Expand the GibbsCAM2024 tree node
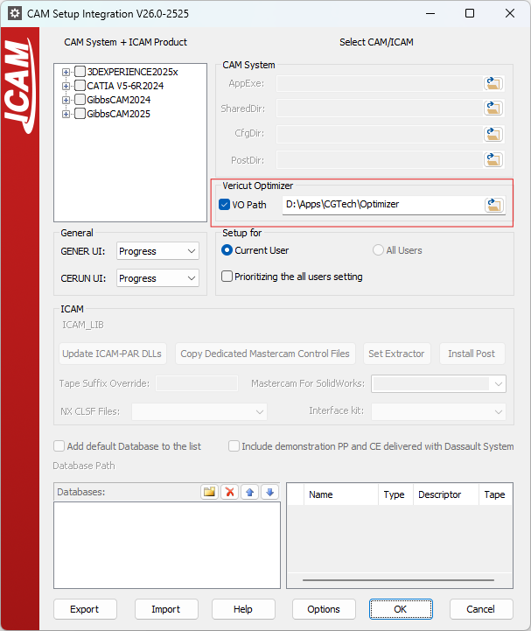531x631 pixels. (x=66, y=100)
